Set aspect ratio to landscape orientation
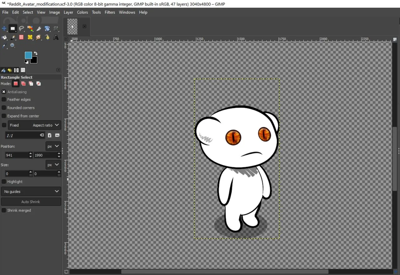 [x=57, y=135]
